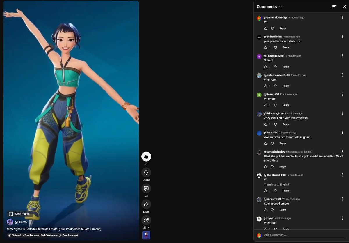Viewport: 349px width, 243px height.
Task: Like @4W31RD0's Awesome comment
Action: tap(266, 143)
